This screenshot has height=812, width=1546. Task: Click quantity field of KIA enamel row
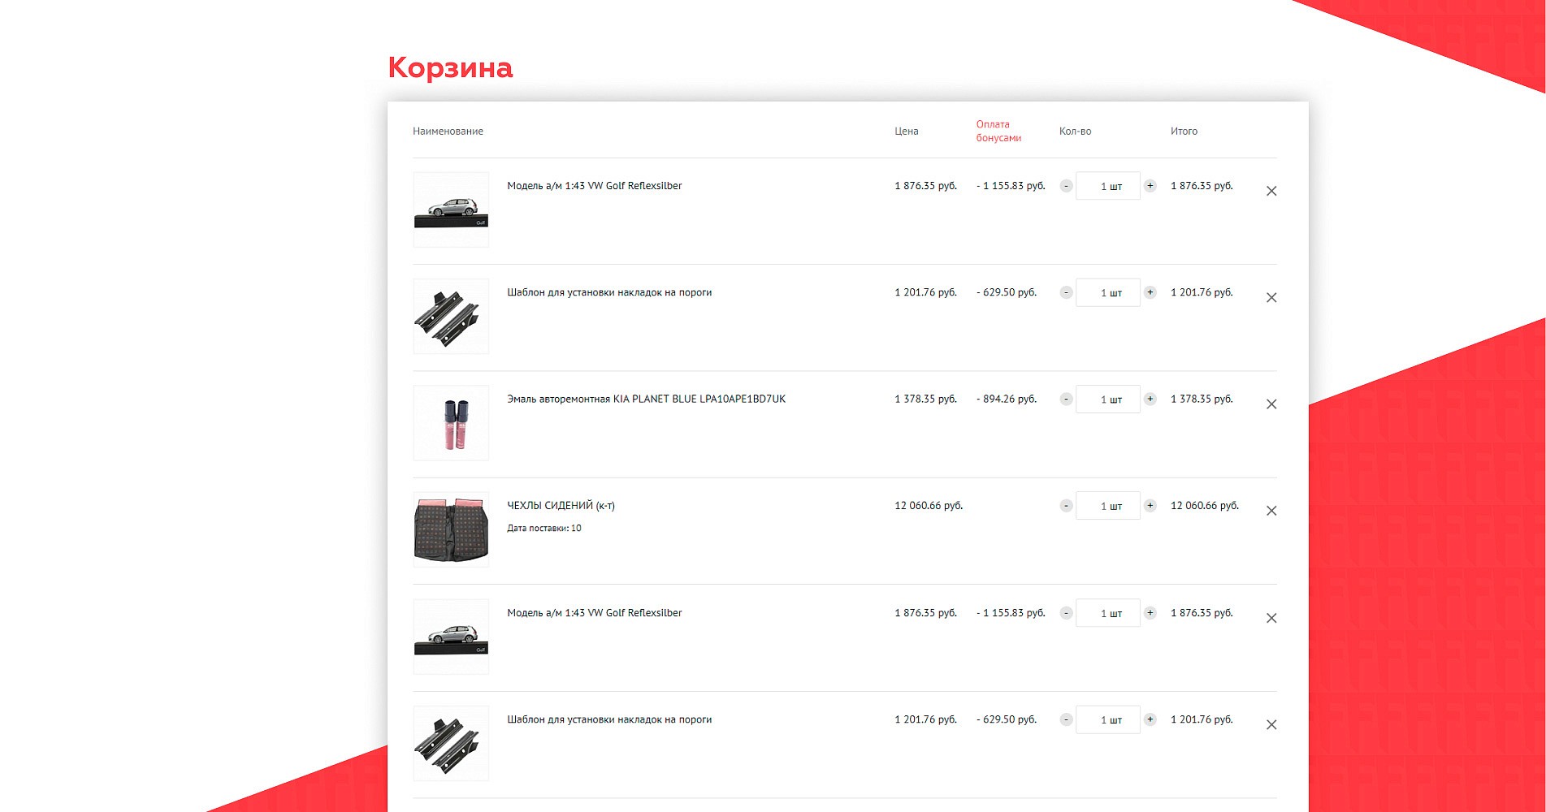[1108, 400]
